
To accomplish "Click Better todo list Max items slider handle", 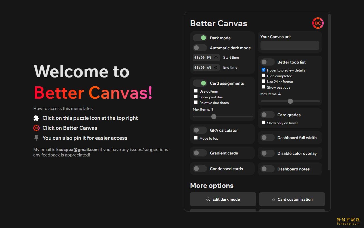I will click(290, 101).
